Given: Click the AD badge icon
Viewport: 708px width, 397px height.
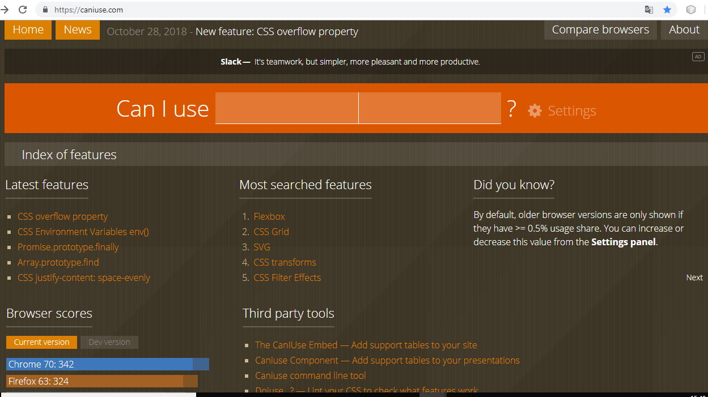Looking at the screenshot, I should tap(698, 57).
